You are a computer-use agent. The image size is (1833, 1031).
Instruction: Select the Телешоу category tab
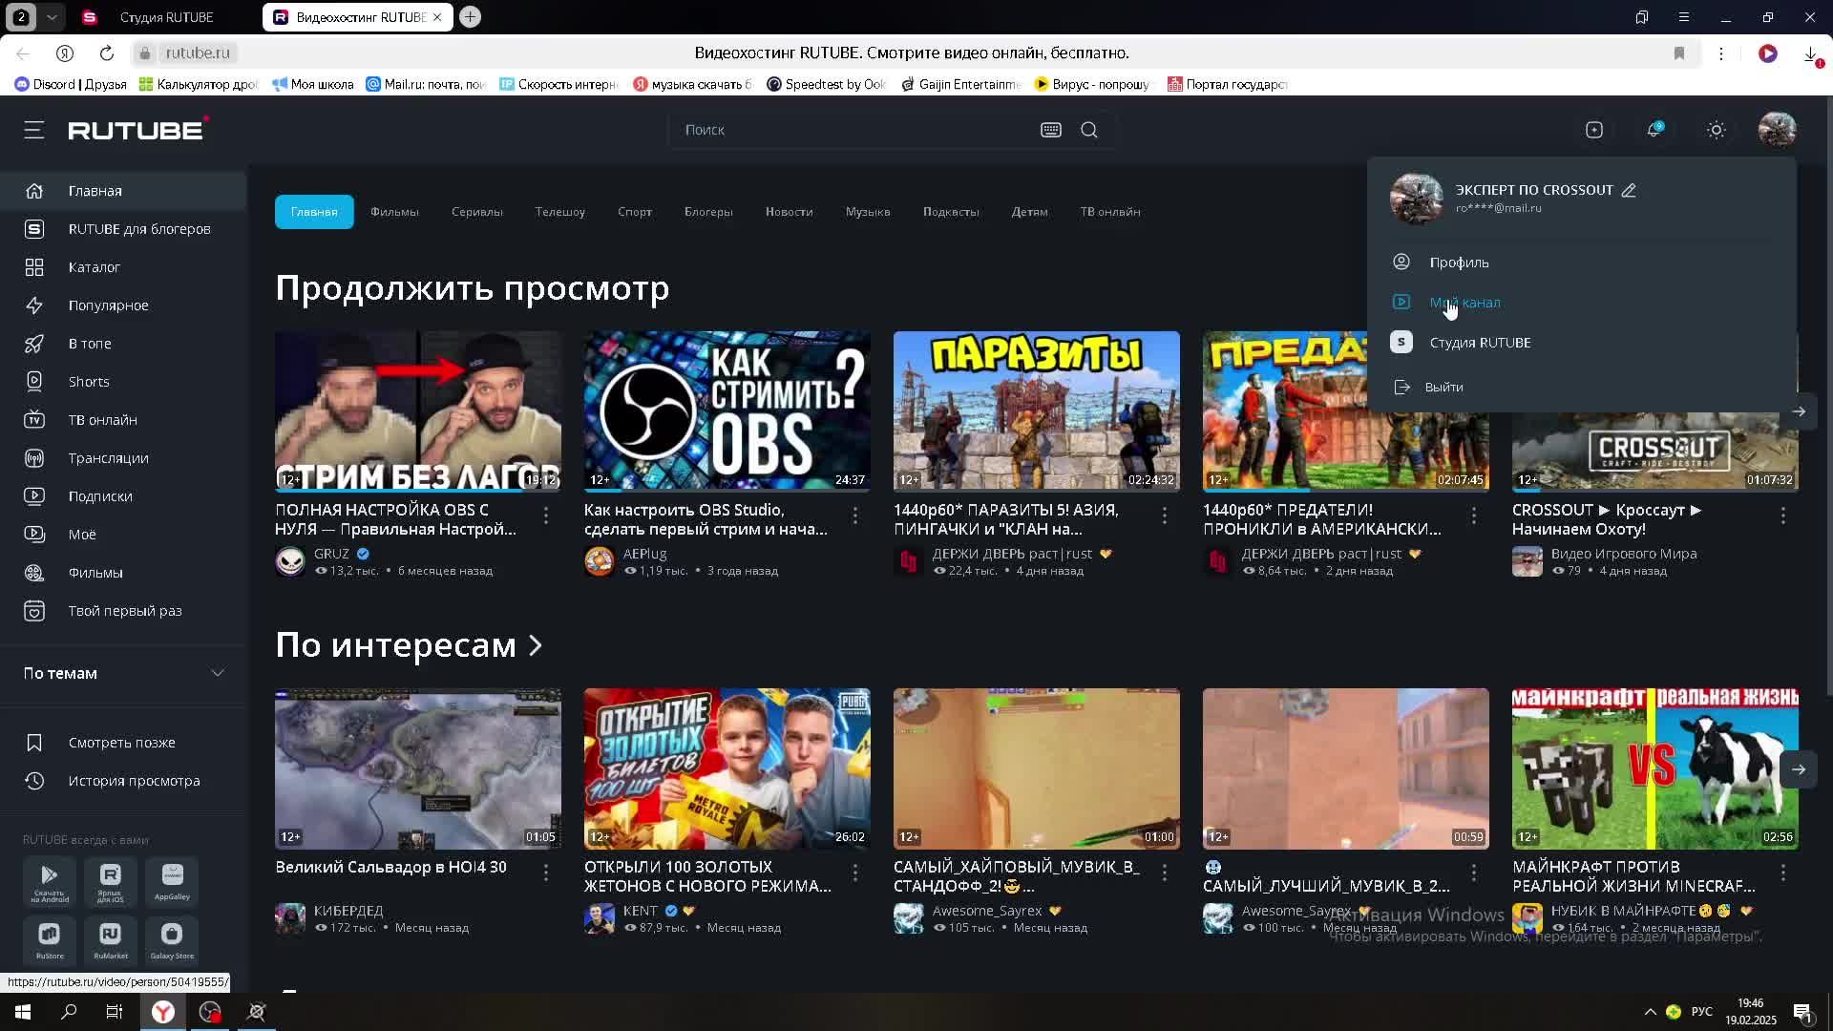coord(559,212)
